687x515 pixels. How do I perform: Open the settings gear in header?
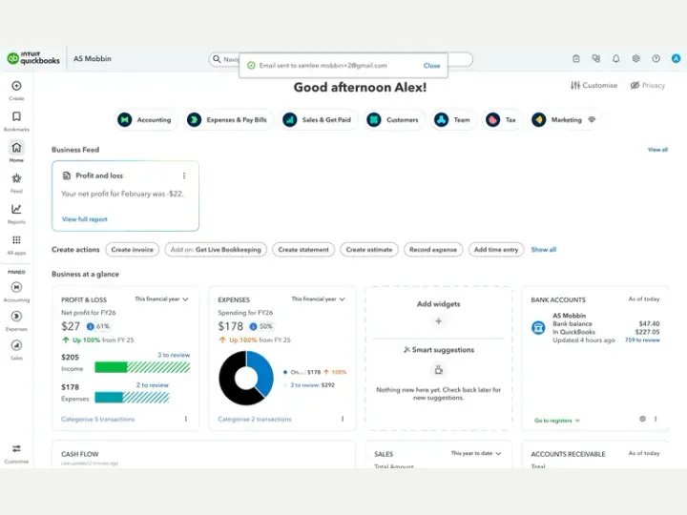point(635,58)
